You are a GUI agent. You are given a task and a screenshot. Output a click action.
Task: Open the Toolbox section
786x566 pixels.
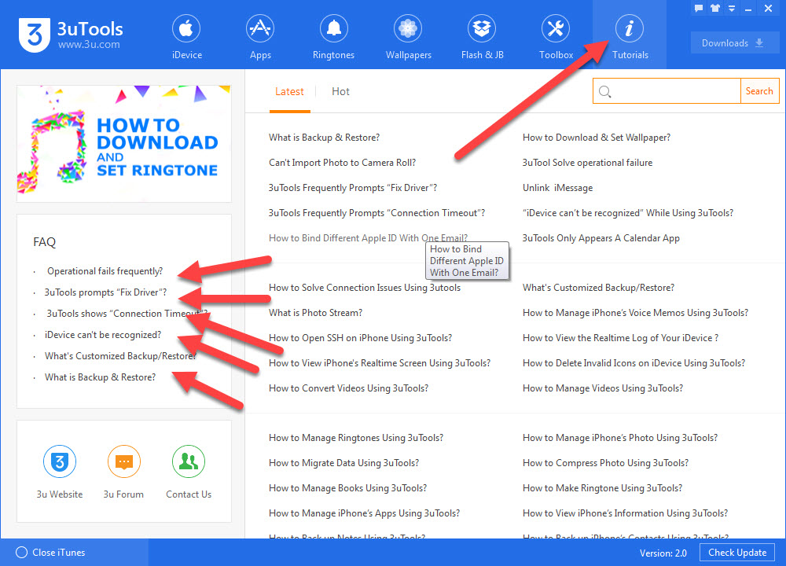[556, 37]
